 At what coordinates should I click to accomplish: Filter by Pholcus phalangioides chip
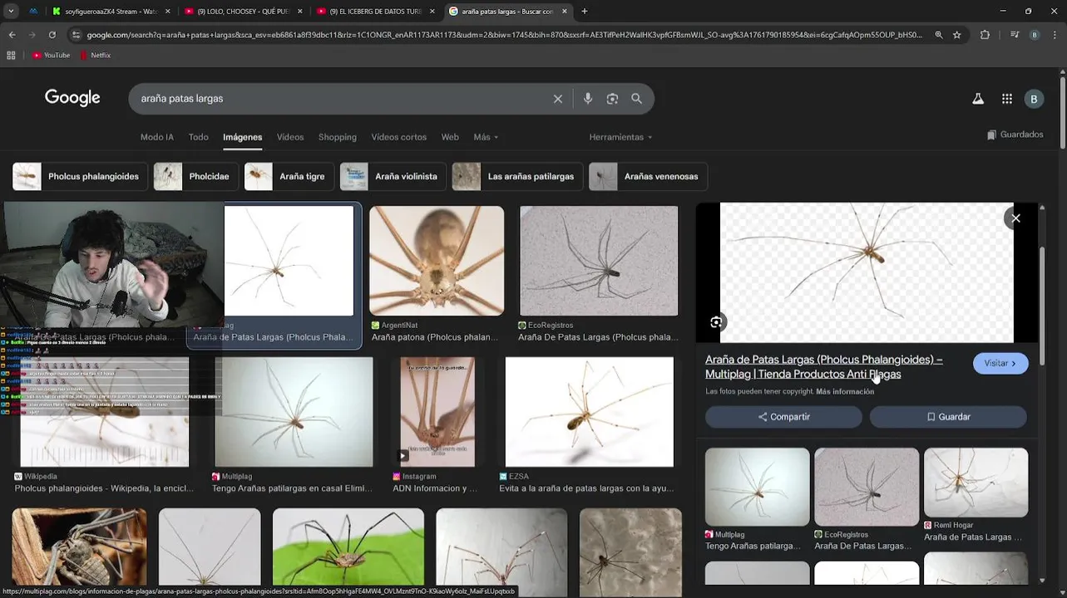[80, 177]
